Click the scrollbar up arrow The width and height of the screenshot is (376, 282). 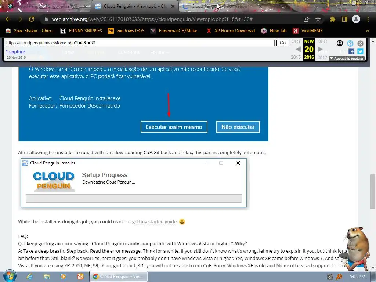[373, 41]
